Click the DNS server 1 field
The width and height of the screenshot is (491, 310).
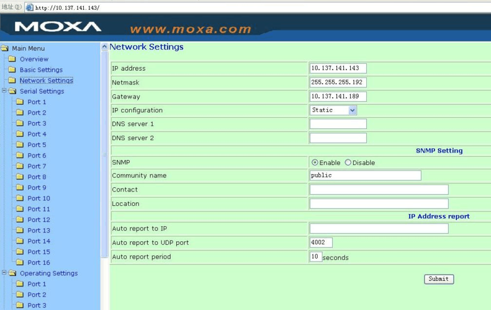point(338,124)
